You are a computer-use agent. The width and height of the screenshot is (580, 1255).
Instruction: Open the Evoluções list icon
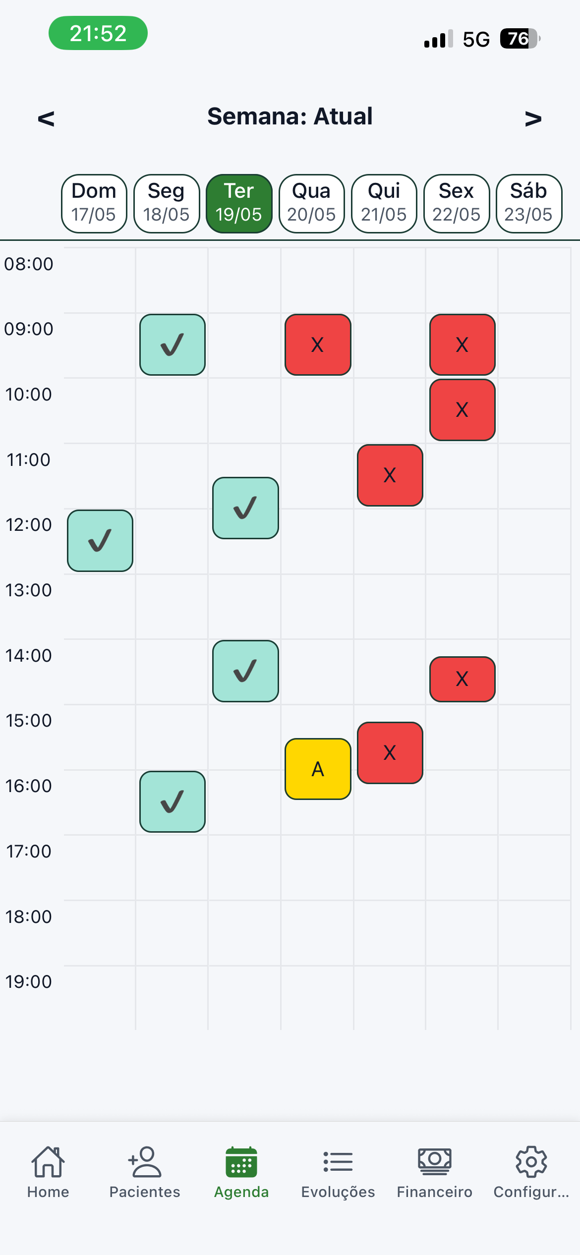[x=338, y=1161]
